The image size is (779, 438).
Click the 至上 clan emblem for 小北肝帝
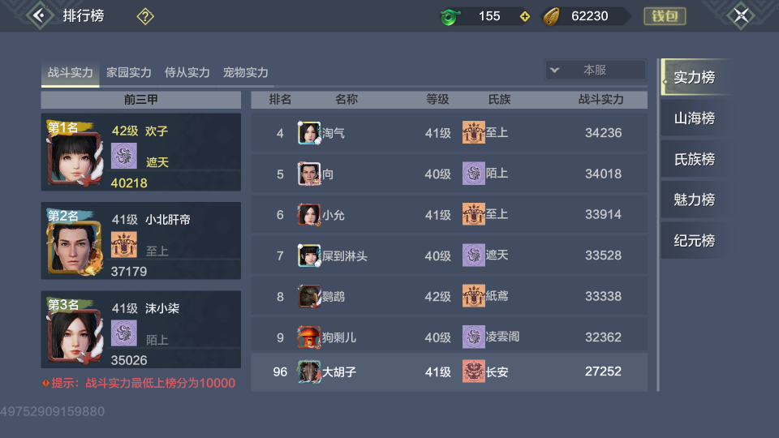(x=123, y=244)
